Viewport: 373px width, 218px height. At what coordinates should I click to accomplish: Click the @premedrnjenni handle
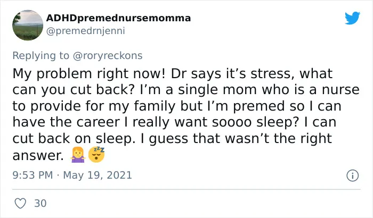coord(85,31)
